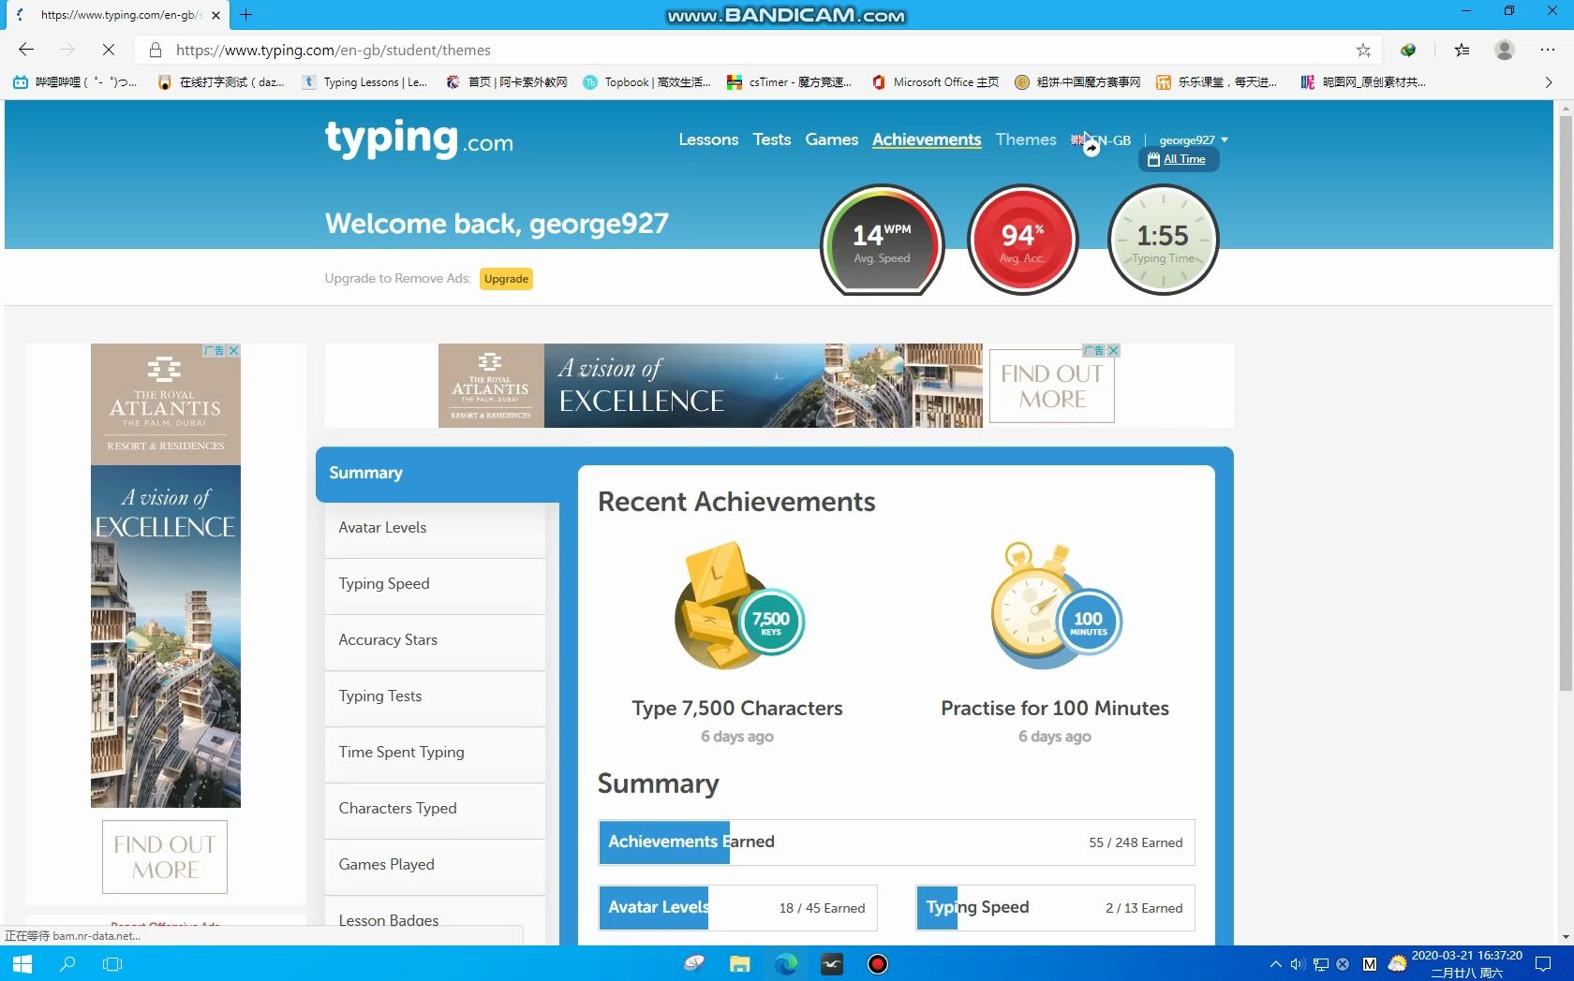Add page to favourites with star icon
Screen dimensions: 1574x981
pyautogui.click(x=1363, y=50)
